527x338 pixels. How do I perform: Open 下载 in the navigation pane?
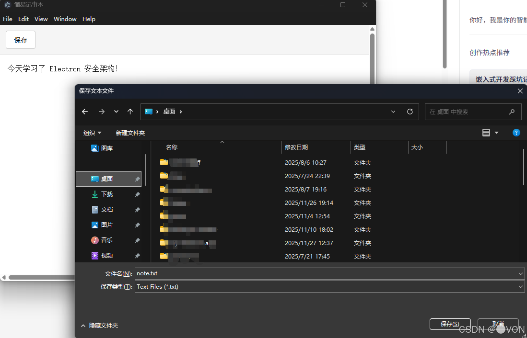click(x=102, y=194)
